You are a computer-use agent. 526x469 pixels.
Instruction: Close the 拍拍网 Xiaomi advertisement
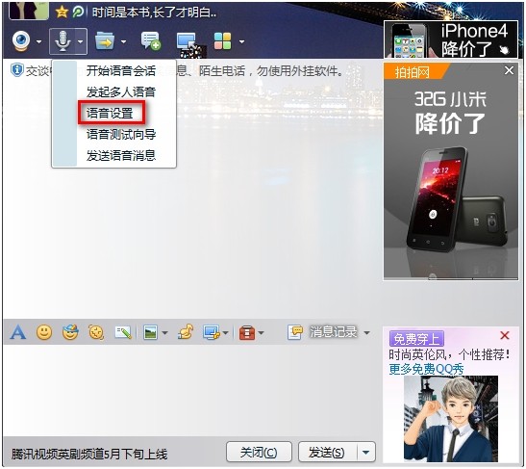tap(509, 70)
